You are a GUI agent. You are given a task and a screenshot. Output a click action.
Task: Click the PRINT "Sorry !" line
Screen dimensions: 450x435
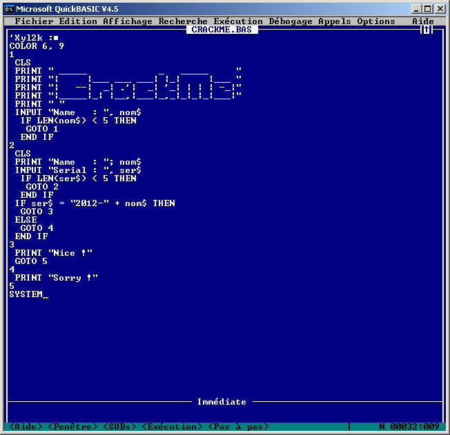(x=56, y=278)
